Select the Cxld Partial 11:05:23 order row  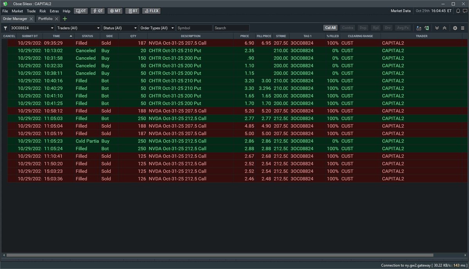tap(234, 141)
